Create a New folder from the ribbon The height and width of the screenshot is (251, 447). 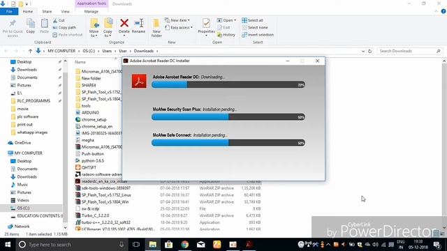click(156, 28)
